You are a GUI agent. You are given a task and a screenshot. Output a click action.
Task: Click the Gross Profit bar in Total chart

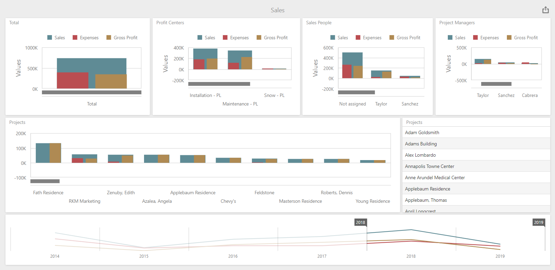[x=111, y=82]
